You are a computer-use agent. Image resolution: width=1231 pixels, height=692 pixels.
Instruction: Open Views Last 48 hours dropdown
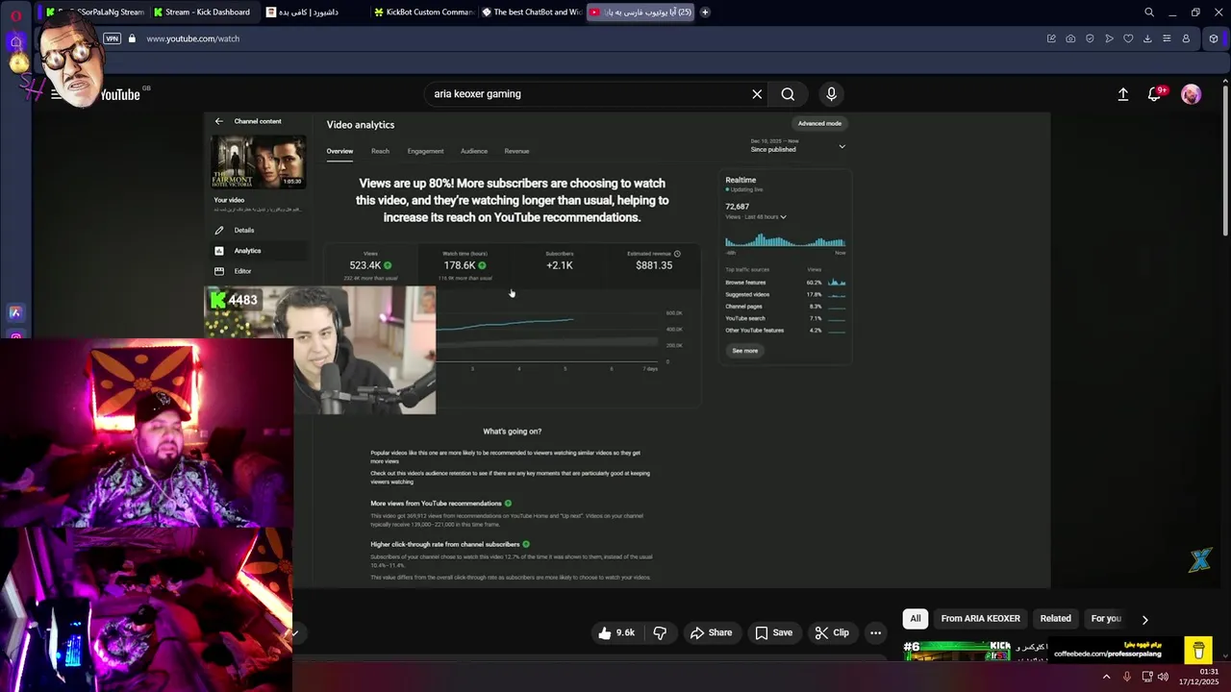[756, 217]
